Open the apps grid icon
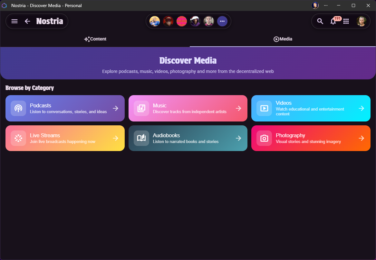The height and width of the screenshot is (260, 376). pos(346,21)
